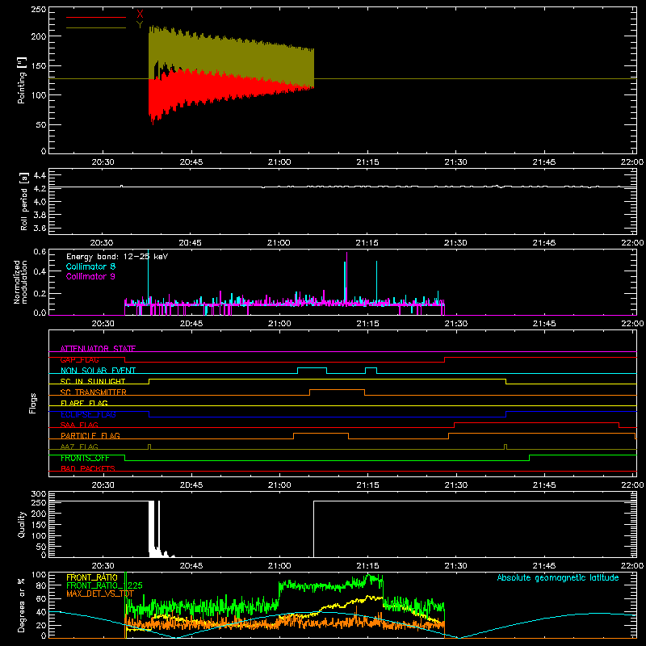Click the "SC_TRANSMITTER" flag label
Image resolution: width=646 pixels, height=646 pixels.
[94, 392]
